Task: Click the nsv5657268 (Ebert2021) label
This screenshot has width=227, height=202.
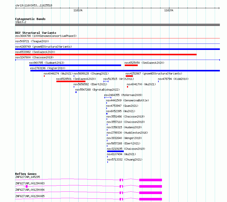Action: coord(123,143)
